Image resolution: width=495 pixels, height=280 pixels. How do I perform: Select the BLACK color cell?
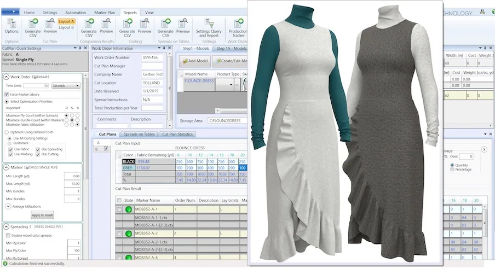[128, 161]
